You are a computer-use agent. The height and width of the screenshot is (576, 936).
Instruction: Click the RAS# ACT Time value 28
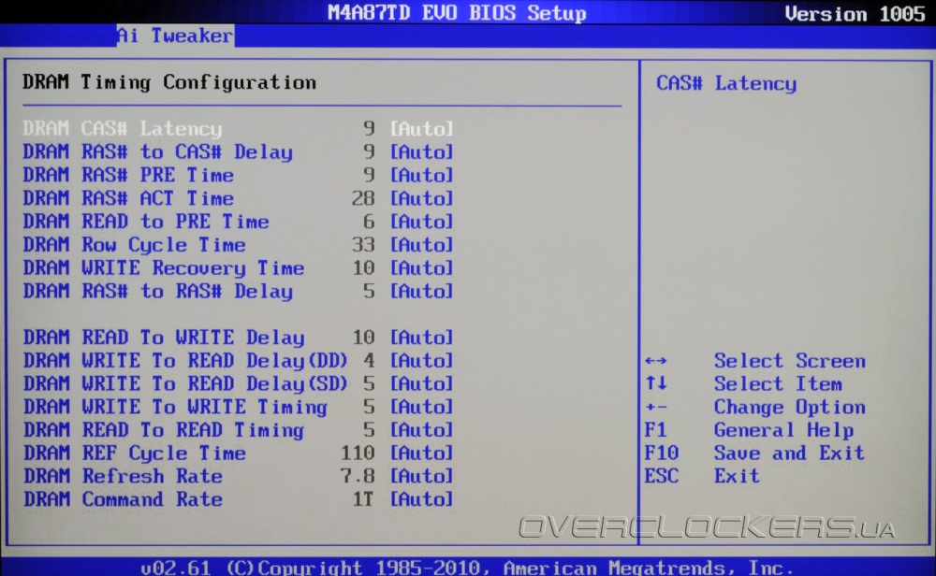363,198
